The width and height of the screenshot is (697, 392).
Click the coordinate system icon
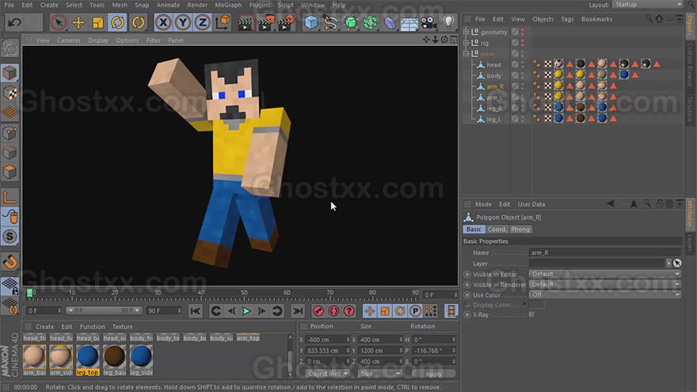coord(223,22)
